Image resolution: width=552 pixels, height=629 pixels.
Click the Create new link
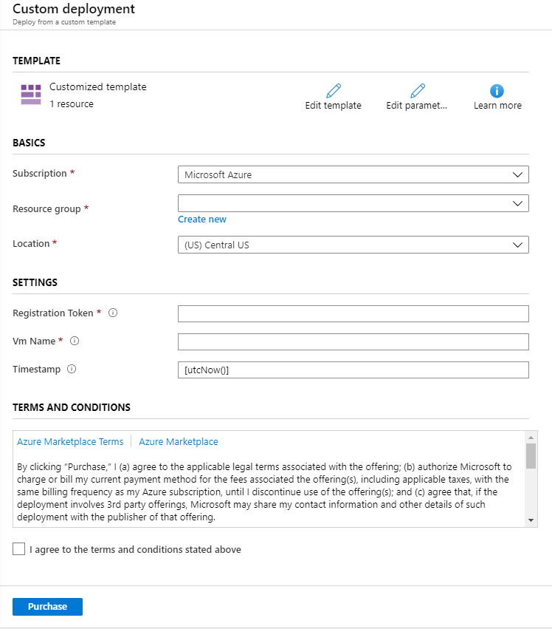pos(202,220)
